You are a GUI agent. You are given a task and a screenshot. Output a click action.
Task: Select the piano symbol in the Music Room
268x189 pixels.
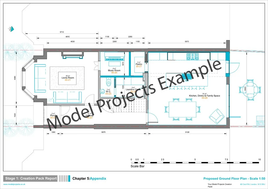click(x=114, y=57)
